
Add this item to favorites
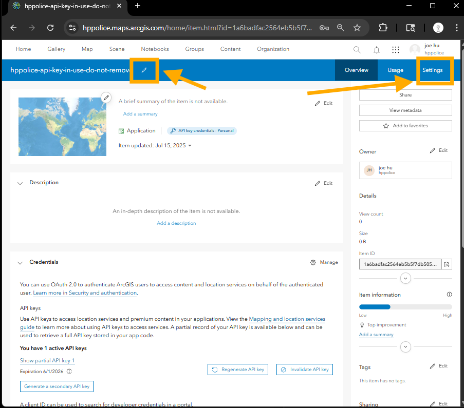tap(405, 126)
